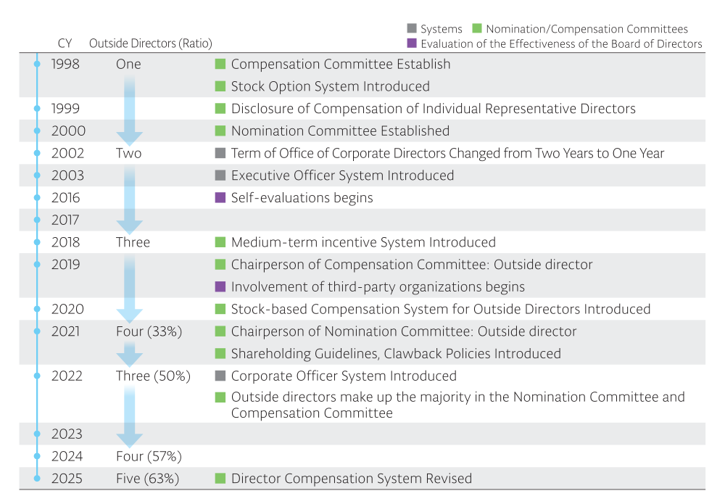Viewport: 725px width, 504px height.
Task: Click the gray Systems legend square
Action: pyautogui.click(x=412, y=28)
